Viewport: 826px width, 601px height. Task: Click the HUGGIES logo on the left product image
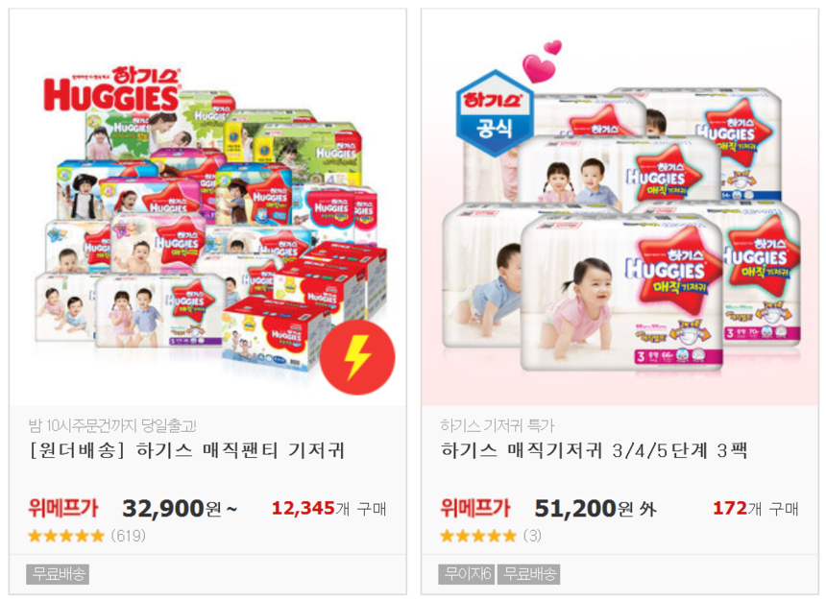[x=112, y=89]
